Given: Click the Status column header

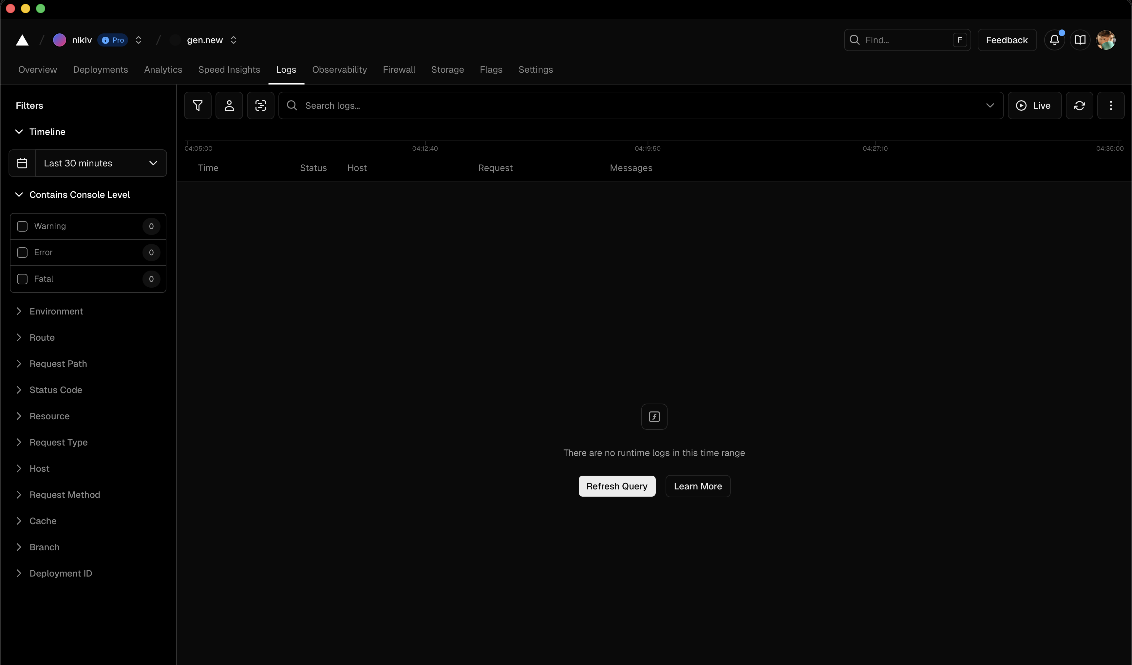Looking at the screenshot, I should tap(313, 168).
